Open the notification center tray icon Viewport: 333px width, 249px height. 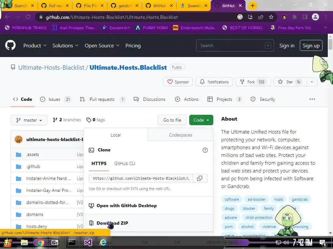[323, 243]
